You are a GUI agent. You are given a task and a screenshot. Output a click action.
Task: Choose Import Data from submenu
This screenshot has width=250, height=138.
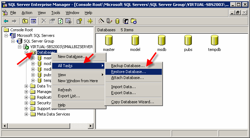(x=133, y=87)
